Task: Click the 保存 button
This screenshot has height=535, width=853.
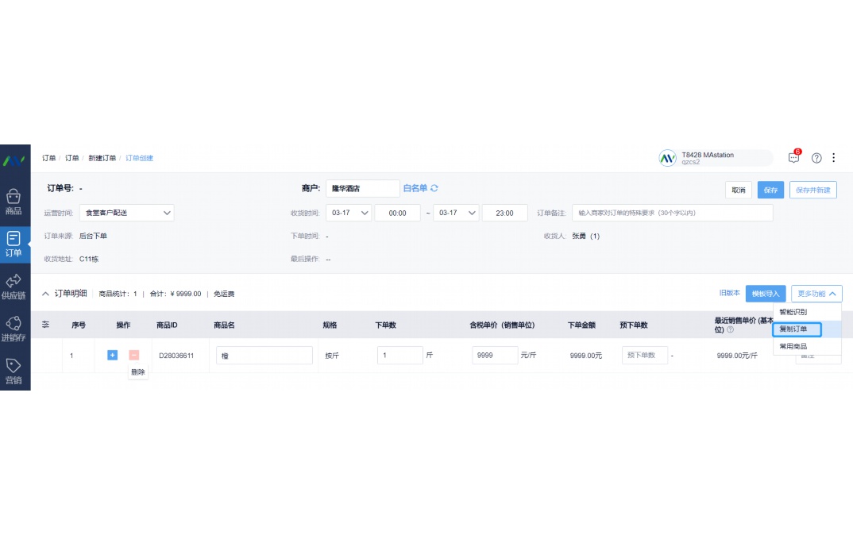Action: coord(770,190)
